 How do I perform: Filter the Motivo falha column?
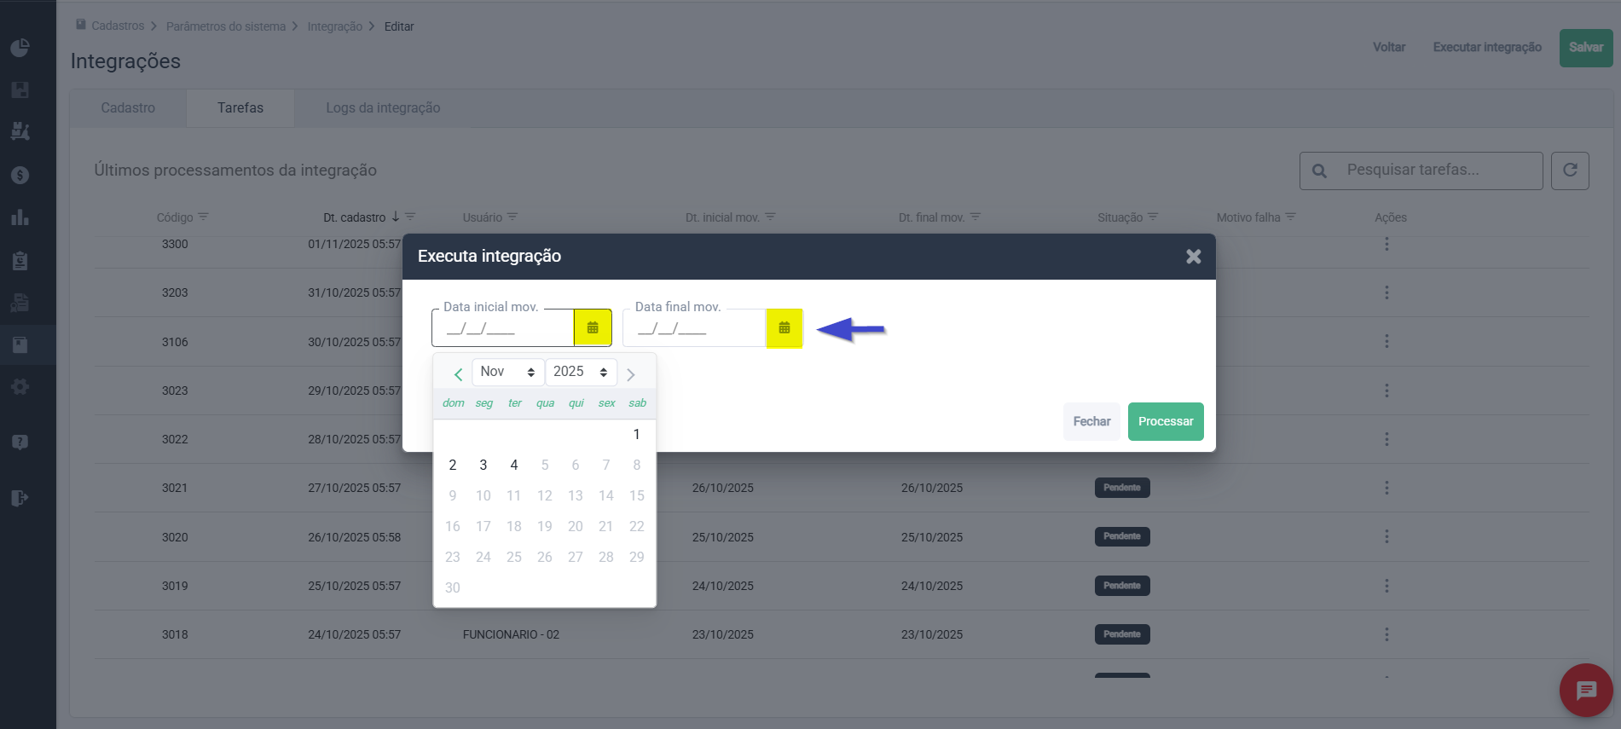pos(1290,217)
